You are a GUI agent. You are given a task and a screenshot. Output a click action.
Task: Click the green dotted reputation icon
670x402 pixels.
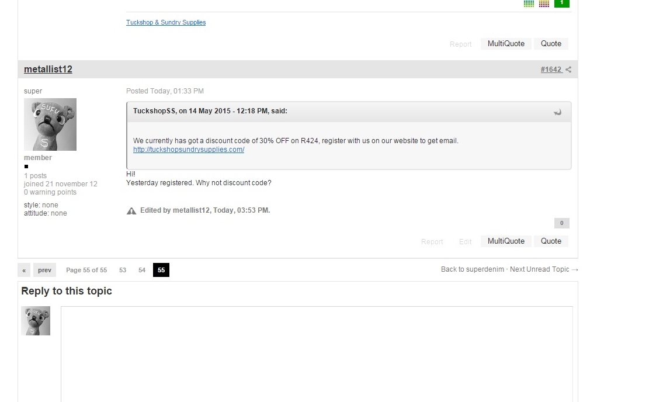[529, 4]
